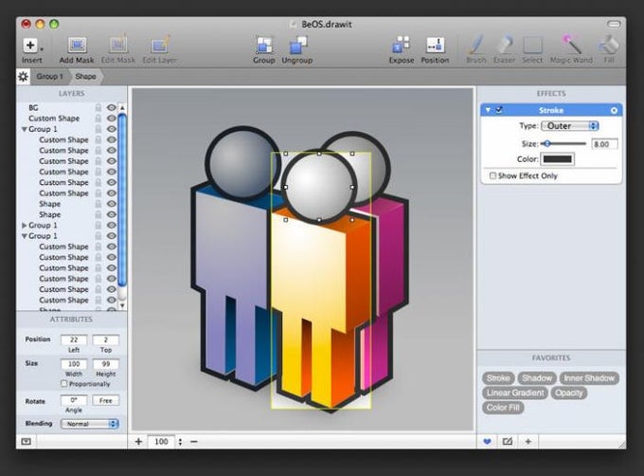Viewport: 644px width, 476px height.
Task: Select the BG layer row
Action: pyautogui.click(x=68, y=108)
